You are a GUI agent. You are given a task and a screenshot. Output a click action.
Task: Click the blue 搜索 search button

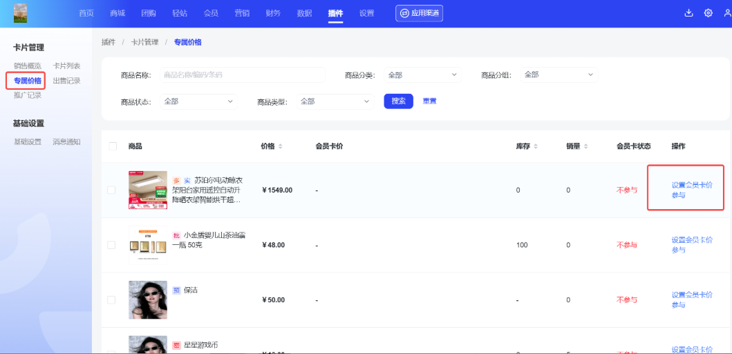(398, 101)
